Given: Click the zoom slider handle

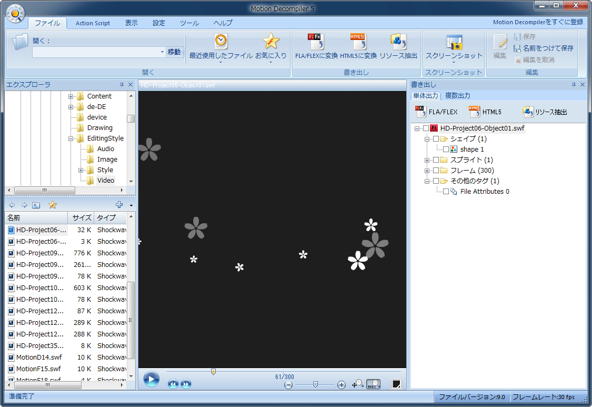Looking at the screenshot, I should click(x=315, y=385).
